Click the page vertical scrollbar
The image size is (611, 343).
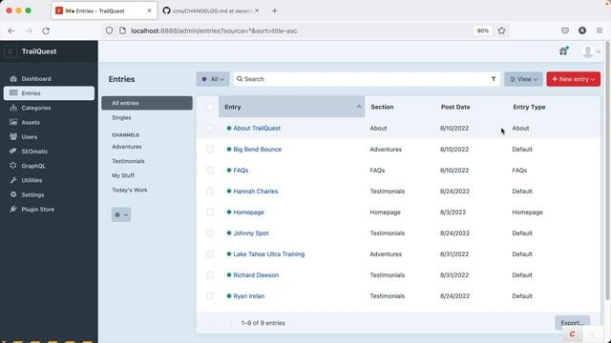pos(607,171)
